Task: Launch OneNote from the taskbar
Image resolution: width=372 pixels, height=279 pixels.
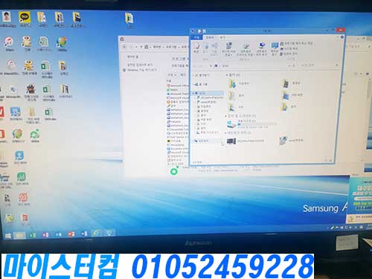Action: [45, 234]
